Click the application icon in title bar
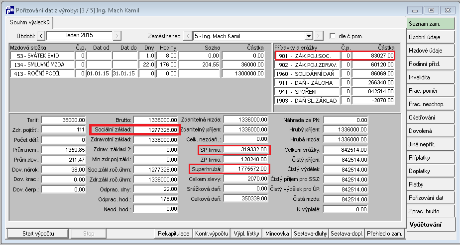The height and width of the screenshot is (245, 460). pyautogui.click(x=9, y=10)
